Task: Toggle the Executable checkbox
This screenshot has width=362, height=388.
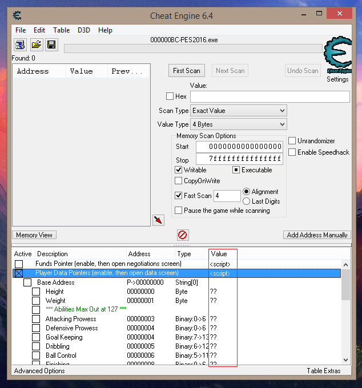Action: coord(236,170)
